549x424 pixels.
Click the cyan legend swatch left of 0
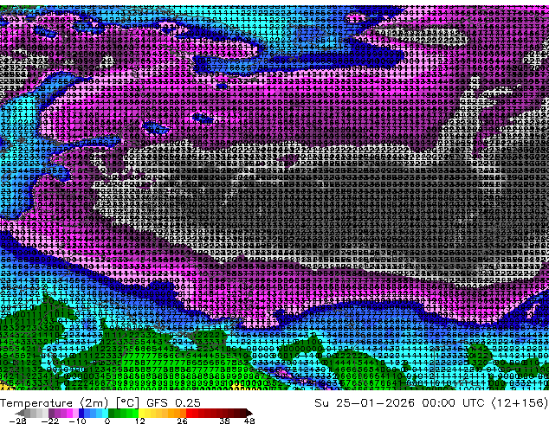[105, 413]
